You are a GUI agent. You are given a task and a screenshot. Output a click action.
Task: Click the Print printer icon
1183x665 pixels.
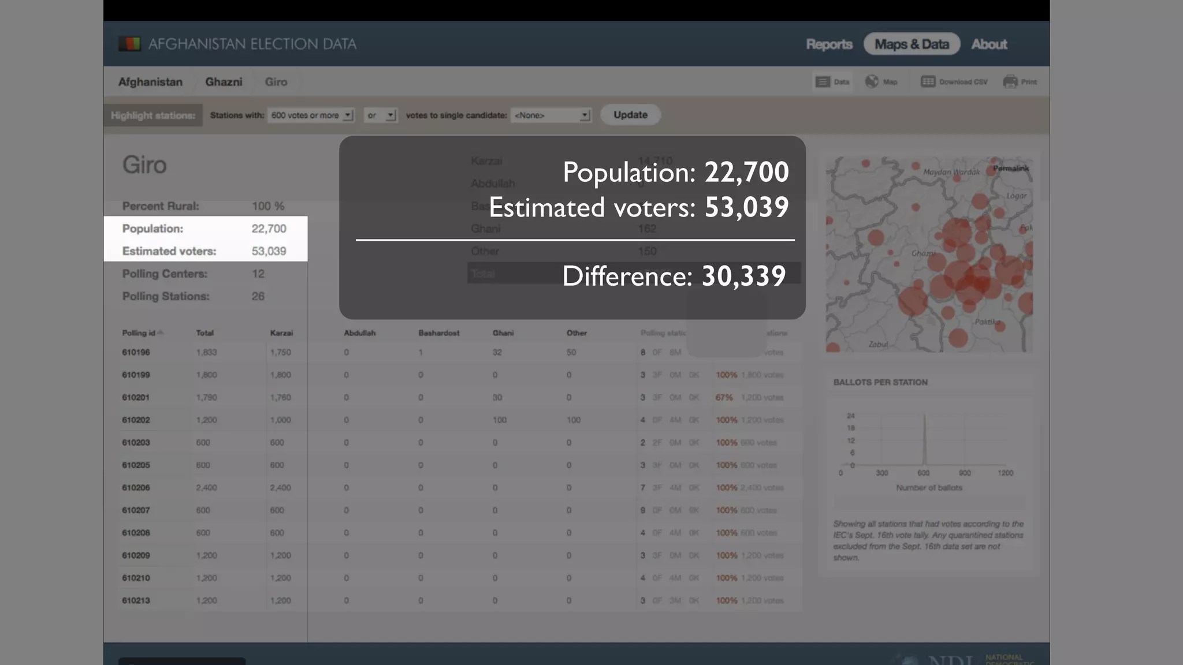click(x=1010, y=81)
